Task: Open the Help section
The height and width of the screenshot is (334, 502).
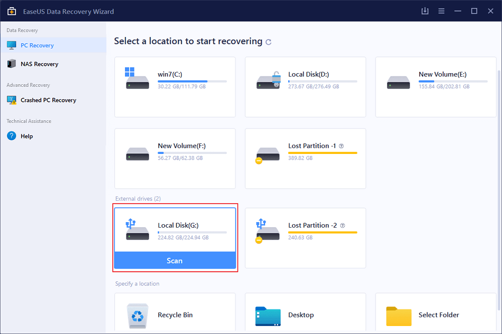Action: tap(27, 136)
